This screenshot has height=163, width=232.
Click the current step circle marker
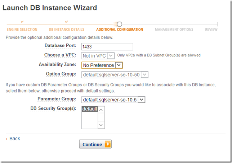(x=120, y=24)
